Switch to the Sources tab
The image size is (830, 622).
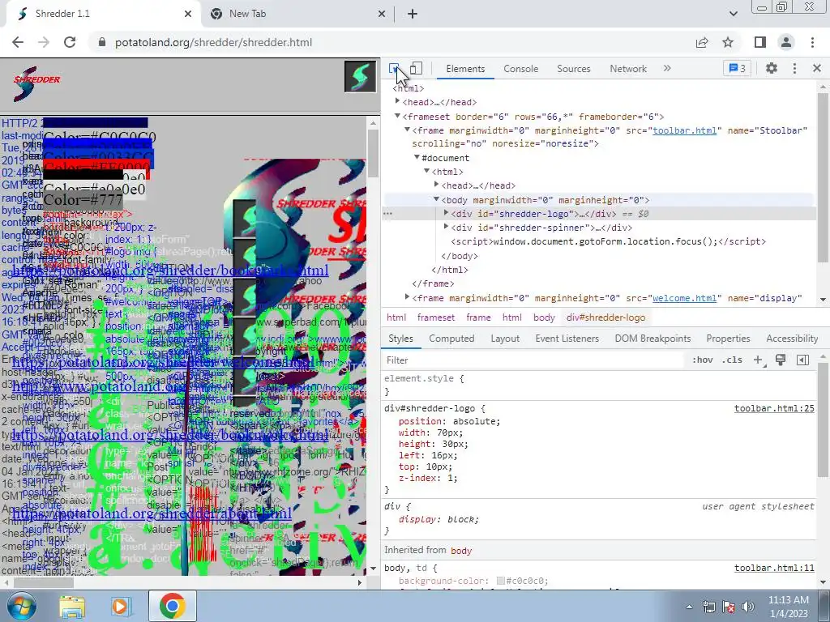[x=573, y=69]
